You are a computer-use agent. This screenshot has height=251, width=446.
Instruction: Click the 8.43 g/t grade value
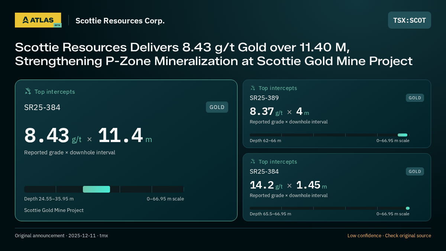tap(53, 136)
